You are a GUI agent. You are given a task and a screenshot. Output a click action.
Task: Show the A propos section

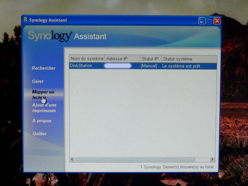point(42,121)
